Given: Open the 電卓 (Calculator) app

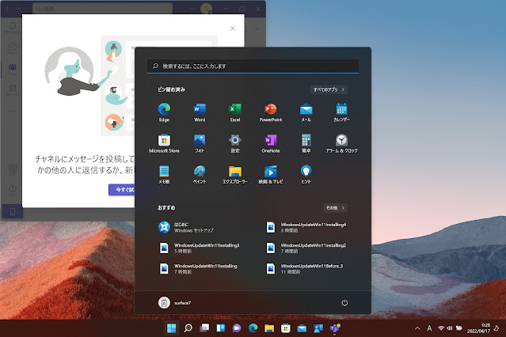Looking at the screenshot, I should coord(306,143).
